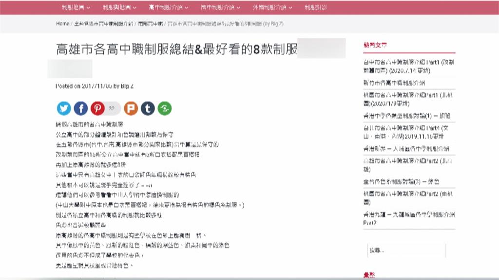
Task: Click the sidebar search input field
Action: click(406, 250)
